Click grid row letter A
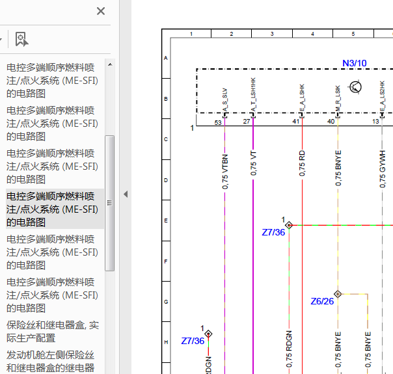 tap(166, 58)
